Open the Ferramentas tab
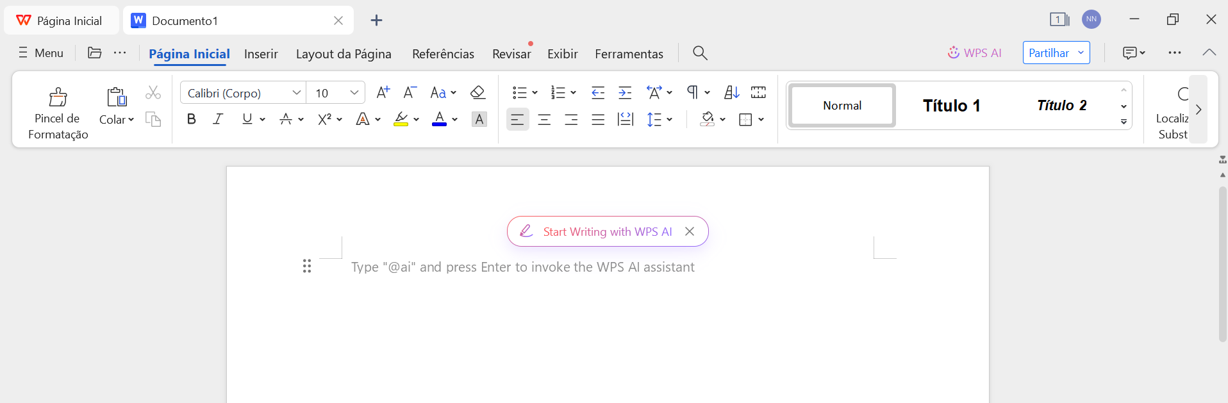Viewport: 1228px width, 403px height. click(x=629, y=54)
